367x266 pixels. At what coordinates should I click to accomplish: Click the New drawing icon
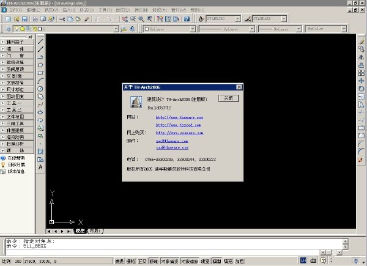point(9,19)
